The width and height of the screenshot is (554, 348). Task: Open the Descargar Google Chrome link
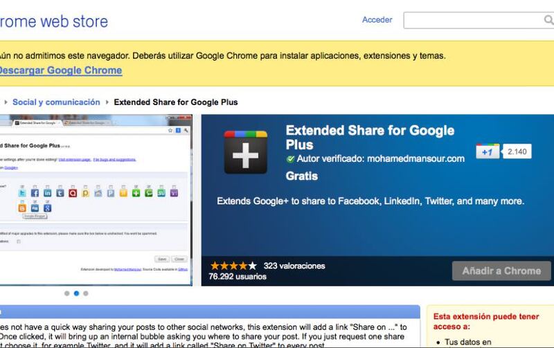tap(61, 71)
